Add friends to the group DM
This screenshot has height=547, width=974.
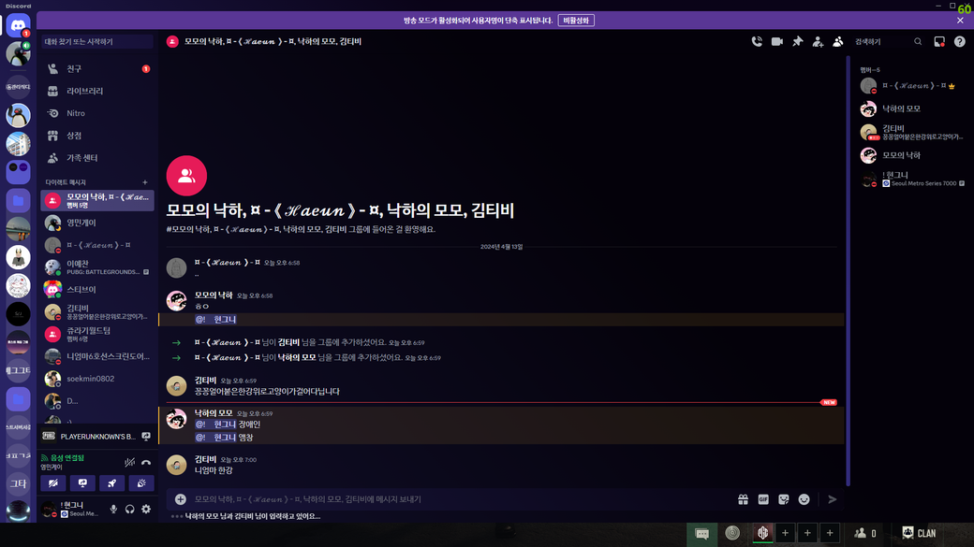(818, 42)
